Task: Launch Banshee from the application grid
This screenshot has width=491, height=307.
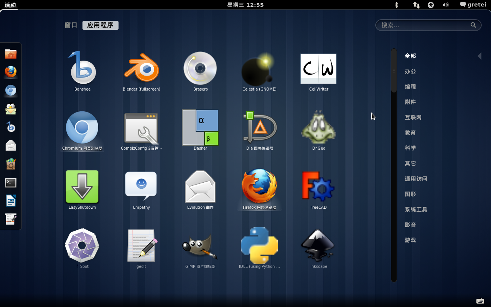Action: 82,72
